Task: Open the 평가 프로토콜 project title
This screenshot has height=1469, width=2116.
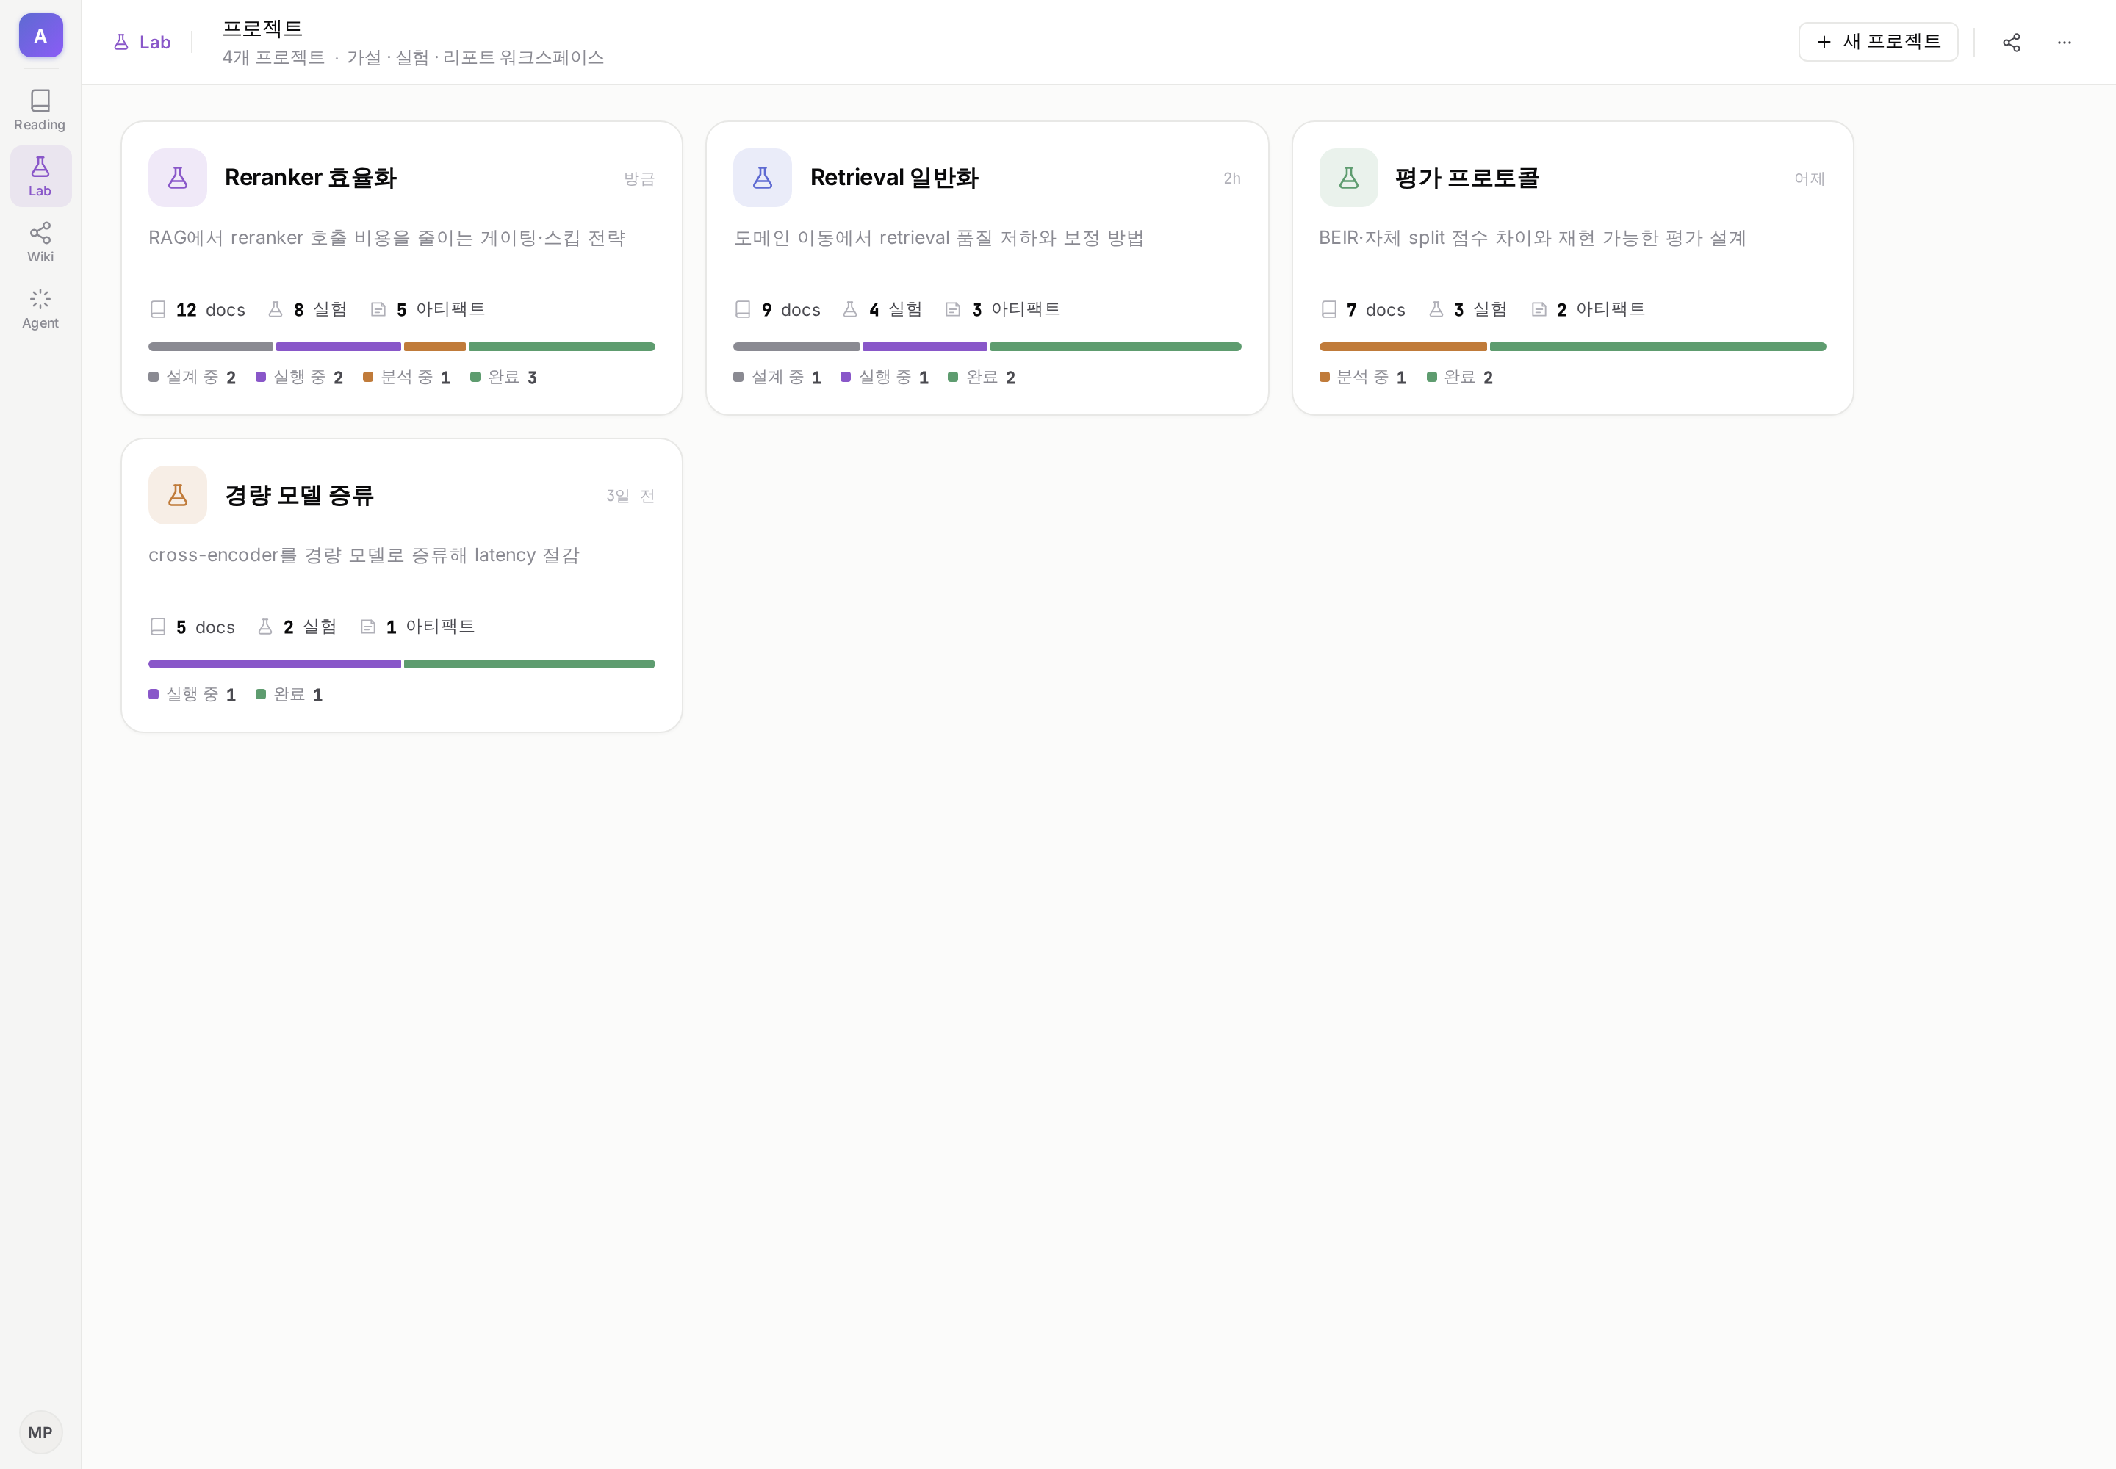Action: tap(1467, 178)
